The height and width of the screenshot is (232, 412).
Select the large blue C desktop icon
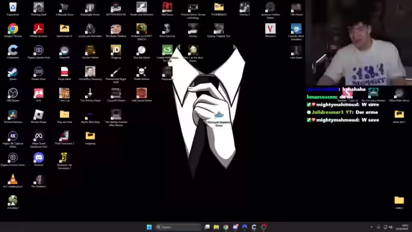[x=13, y=50]
